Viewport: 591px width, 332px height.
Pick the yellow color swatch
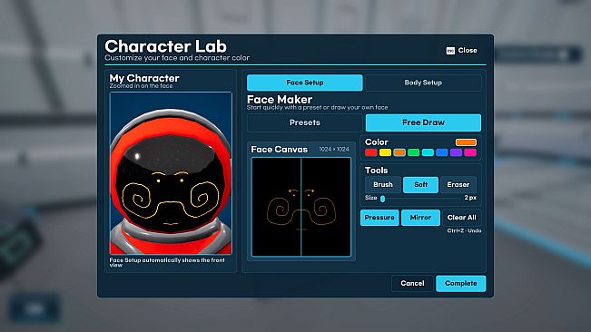point(385,152)
